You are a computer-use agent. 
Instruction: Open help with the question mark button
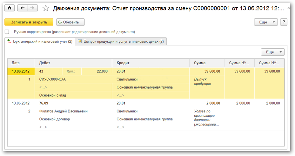click(x=284, y=22)
